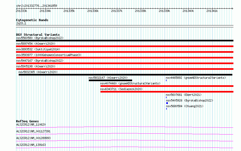Select nsv5905198 (Almarri2020) variant label

(36, 66)
